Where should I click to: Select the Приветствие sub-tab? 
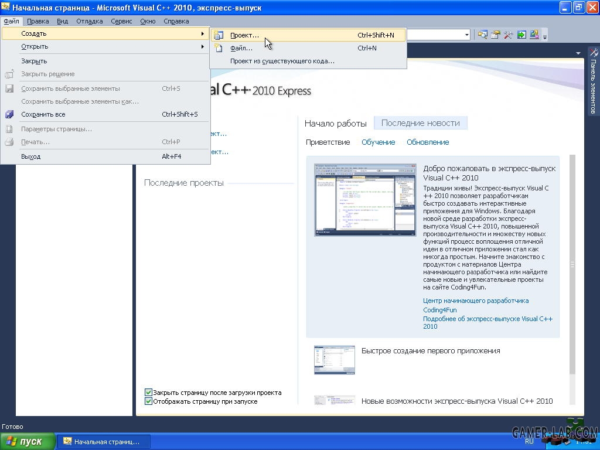(x=328, y=142)
